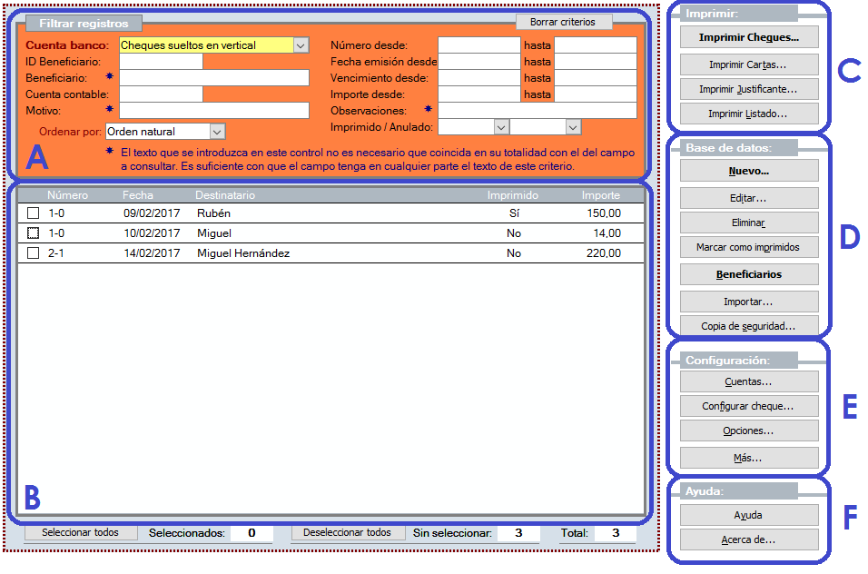Create a new record with Nuevo

click(x=748, y=171)
